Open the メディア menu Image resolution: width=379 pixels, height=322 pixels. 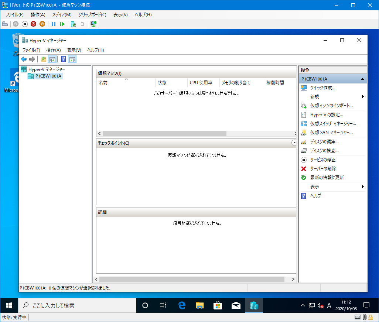(x=61, y=14)
